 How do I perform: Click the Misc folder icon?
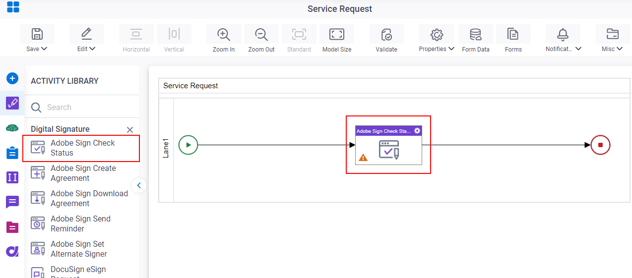coord(612,34)
